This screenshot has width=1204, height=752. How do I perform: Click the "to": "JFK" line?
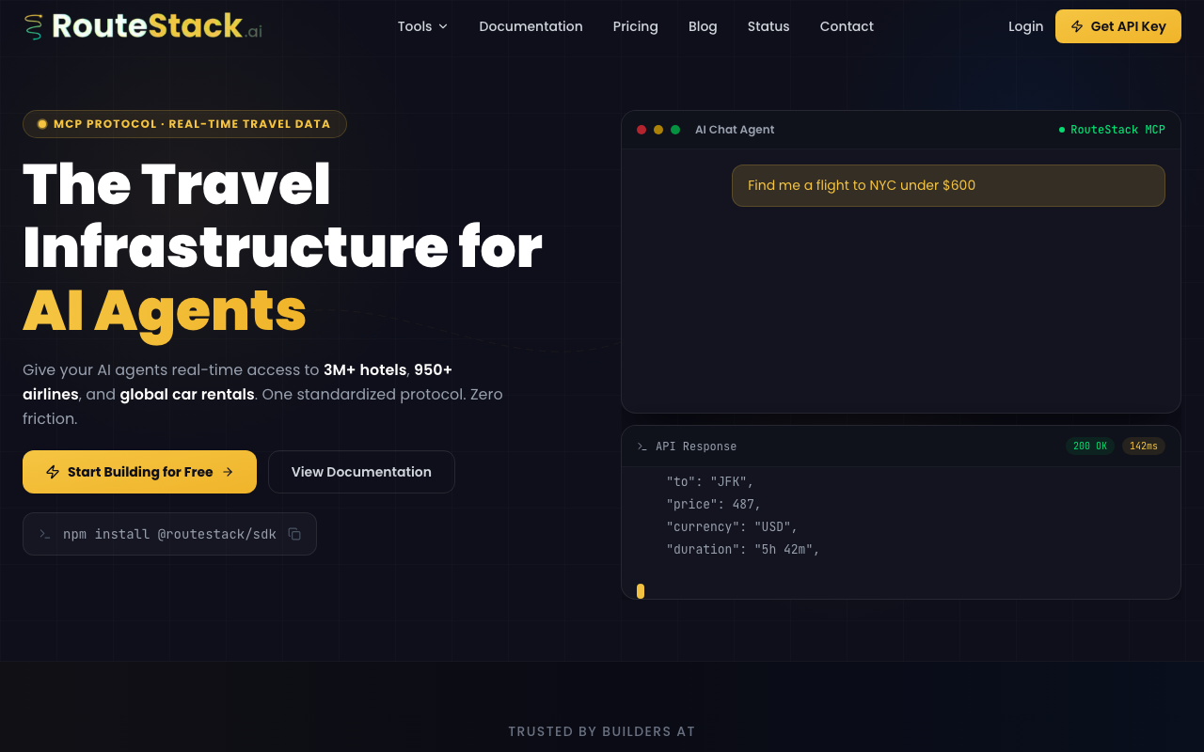(x=710, y=481)
